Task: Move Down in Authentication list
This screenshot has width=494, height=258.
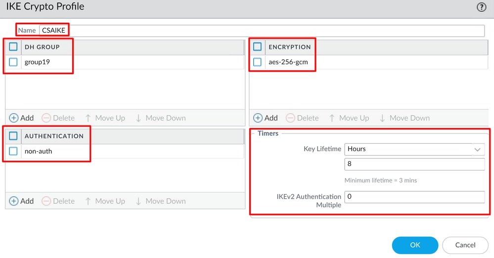Action: [x=161, y=201]
